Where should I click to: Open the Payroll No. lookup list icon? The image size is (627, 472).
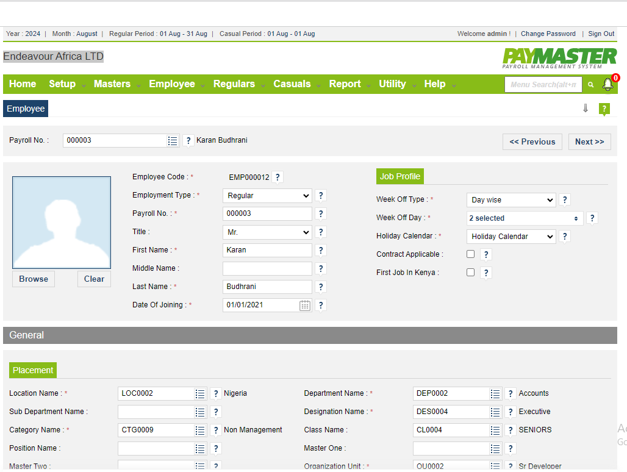(173, 141)
